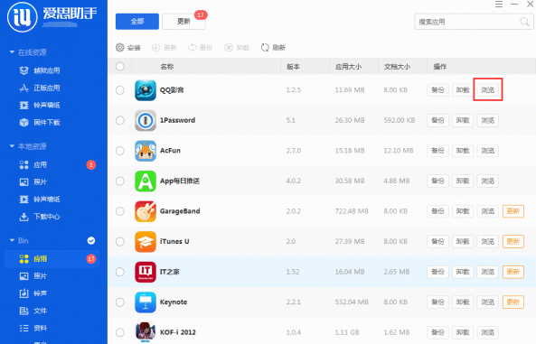
Task: Select the AcFun row checkbox
Action: (x=120, y=151)
